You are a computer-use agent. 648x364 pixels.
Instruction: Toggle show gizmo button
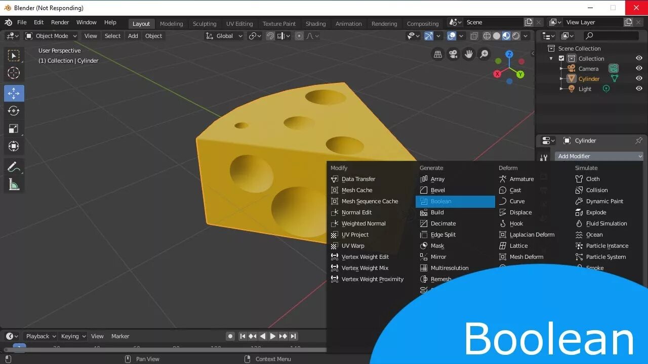(x=429, y=36)
